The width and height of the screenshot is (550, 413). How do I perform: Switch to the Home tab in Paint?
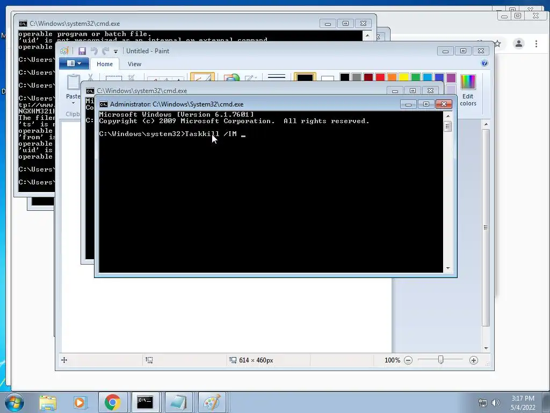(105, 64)
